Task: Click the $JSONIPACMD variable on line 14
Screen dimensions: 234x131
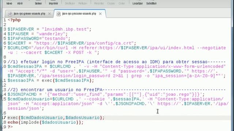Action: [x=22, y=94]
